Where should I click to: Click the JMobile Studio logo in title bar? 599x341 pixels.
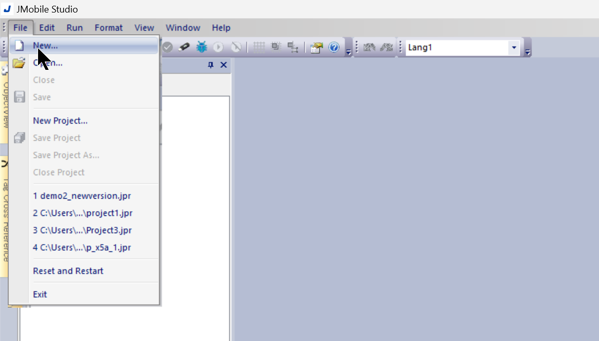7,9
